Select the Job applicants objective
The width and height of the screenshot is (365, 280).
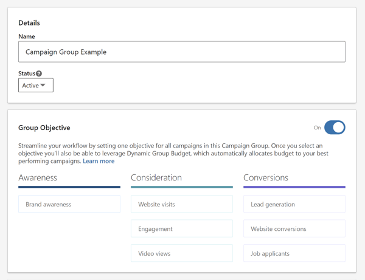pos(294,253)
